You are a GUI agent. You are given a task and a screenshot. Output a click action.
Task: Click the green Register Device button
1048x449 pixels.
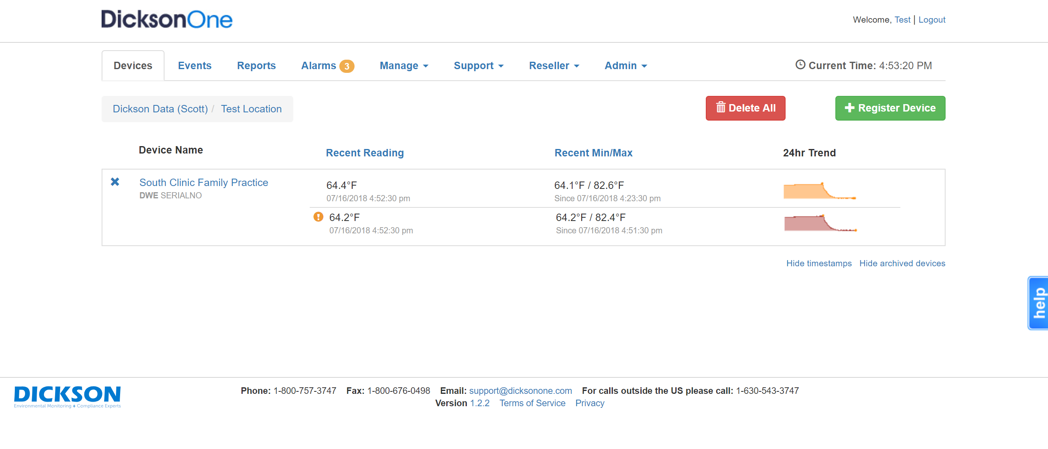tap(890, 108)
